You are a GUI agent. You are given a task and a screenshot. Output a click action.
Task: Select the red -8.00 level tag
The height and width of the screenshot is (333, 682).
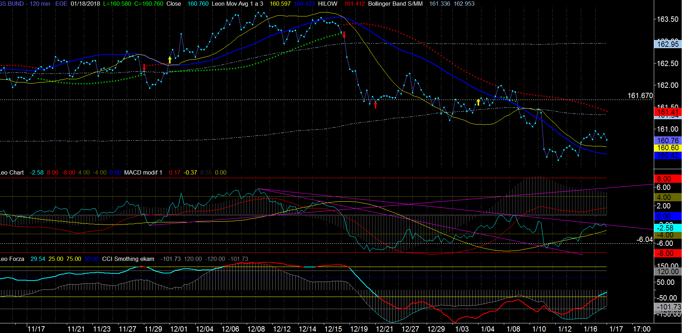click(668, 253)
